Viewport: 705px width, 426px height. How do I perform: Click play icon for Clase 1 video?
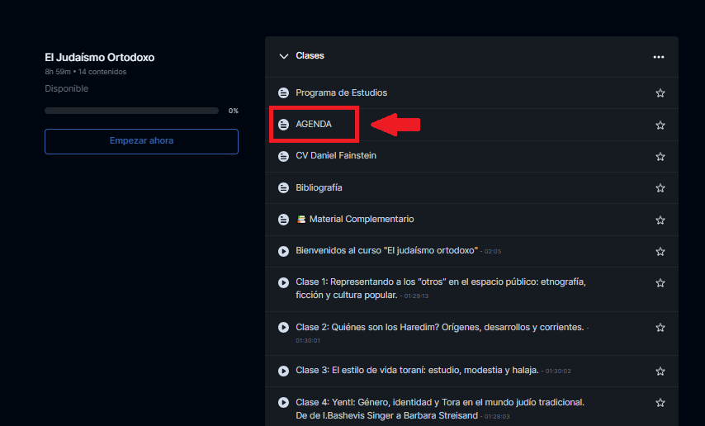point(283,282)
